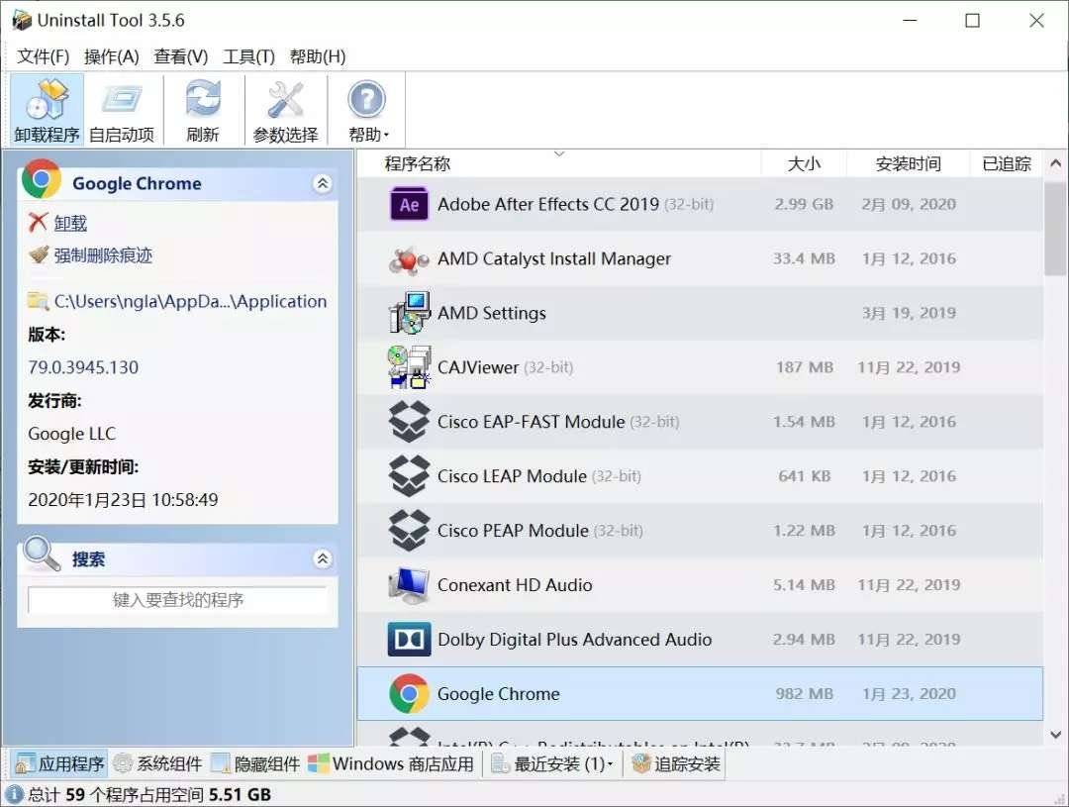Click the 卸载 uninstall link
1069x807 pixels.
(70, 223)
